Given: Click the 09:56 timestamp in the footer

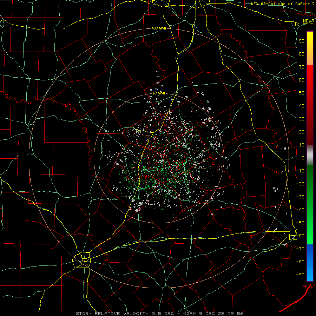Looking at the screenshot, I should [235, 314].
